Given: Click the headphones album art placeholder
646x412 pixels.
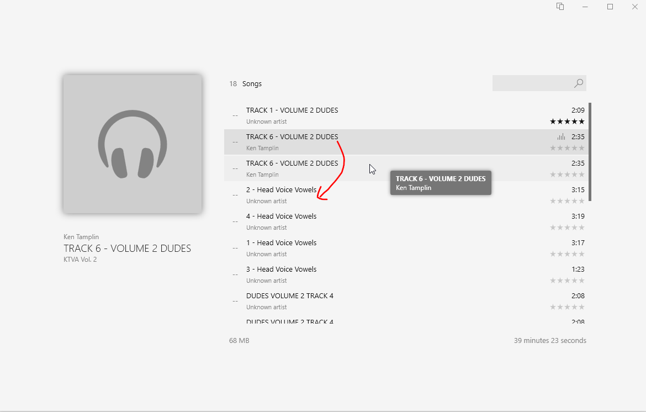Looking at the screenshot, I should (133, 144).
